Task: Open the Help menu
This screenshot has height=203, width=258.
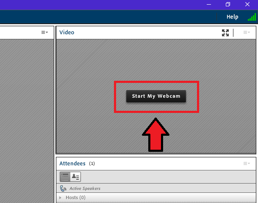Action: [x=232, y=17]
